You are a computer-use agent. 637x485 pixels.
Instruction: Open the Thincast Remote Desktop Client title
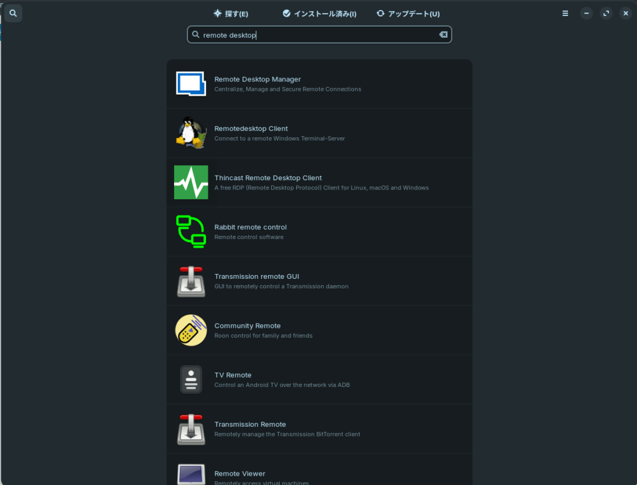[268, 178]
